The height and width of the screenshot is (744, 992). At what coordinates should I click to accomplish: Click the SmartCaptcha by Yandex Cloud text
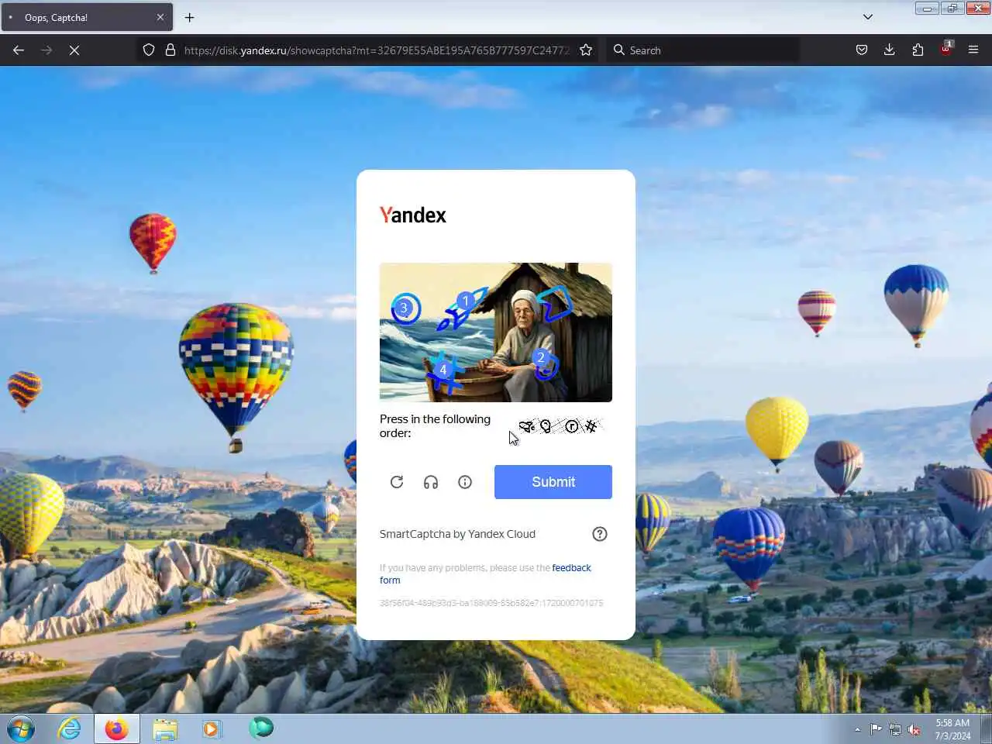(457, 534)
